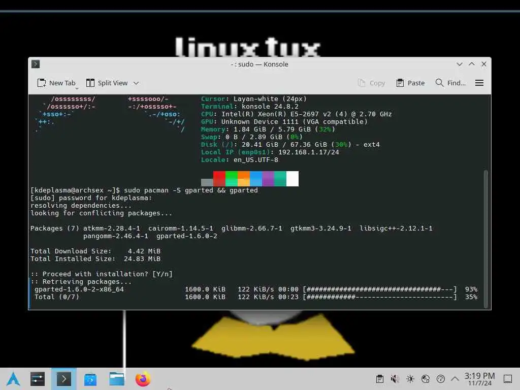This screenshot has height=390, width=520.
Task: Close the Konsole window
Action: tap(484, 64)
